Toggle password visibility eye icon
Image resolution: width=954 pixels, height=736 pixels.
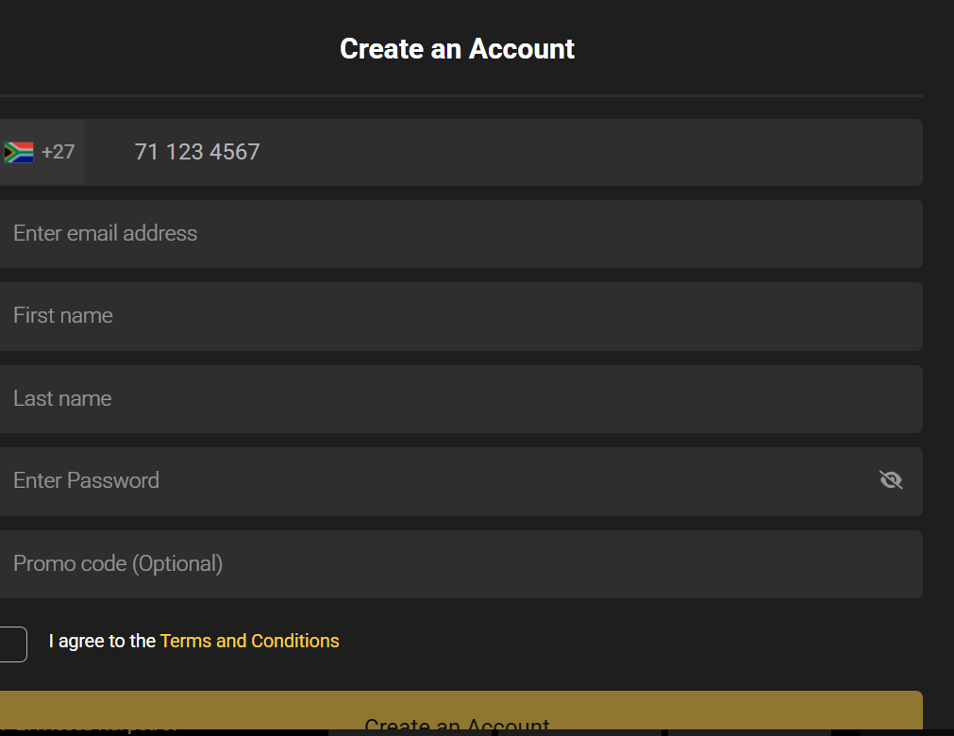891,480
